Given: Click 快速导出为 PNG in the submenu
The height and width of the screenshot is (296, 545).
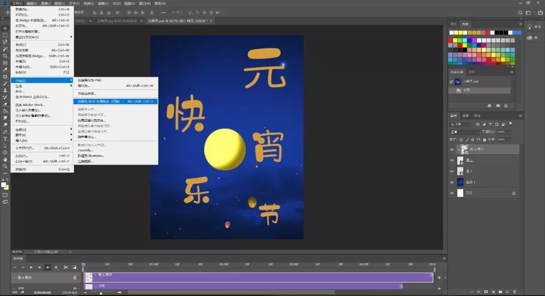Looking at the screenshot, I should (90, 80).
